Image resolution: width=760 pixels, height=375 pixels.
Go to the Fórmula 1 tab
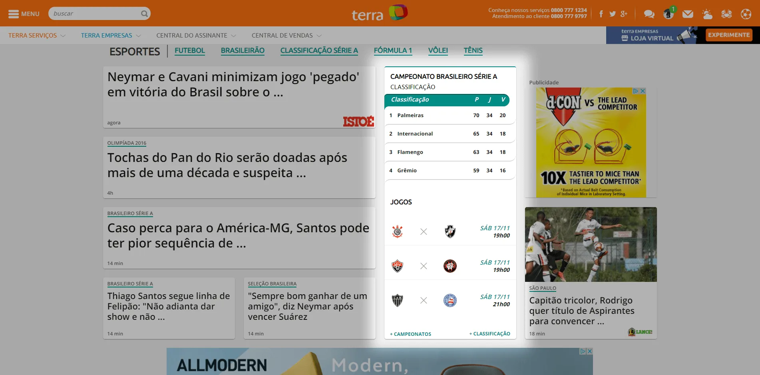coord(393,51)
